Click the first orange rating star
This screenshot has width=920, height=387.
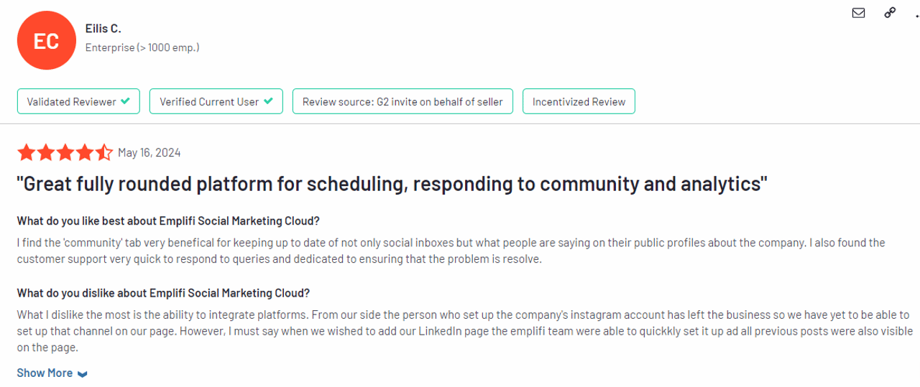[26, 152]
